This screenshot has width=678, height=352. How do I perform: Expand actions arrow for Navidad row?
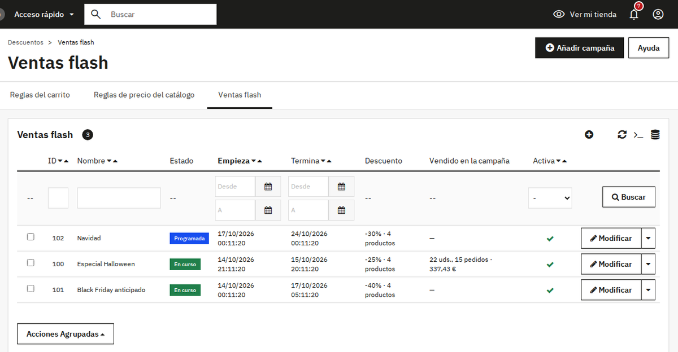point(648,239)
